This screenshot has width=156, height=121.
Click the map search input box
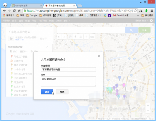click(91, 30)
